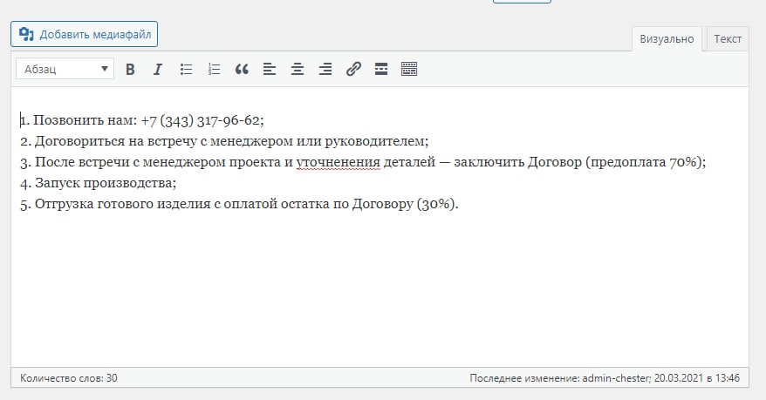This screenshot has height=400, width=766.
Task: Switch to the Текст editor tab
Action: tap(728, 39)
